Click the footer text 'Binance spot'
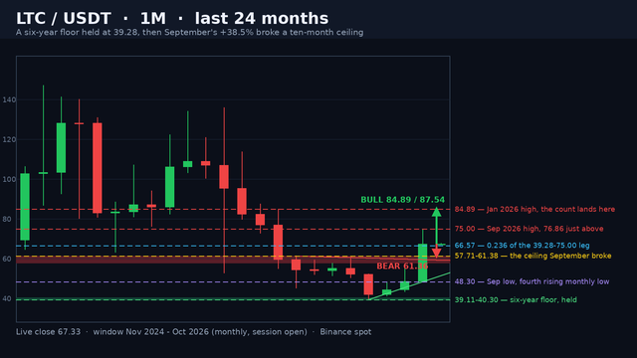The image size is (637, 358). [x=345, y=332]
